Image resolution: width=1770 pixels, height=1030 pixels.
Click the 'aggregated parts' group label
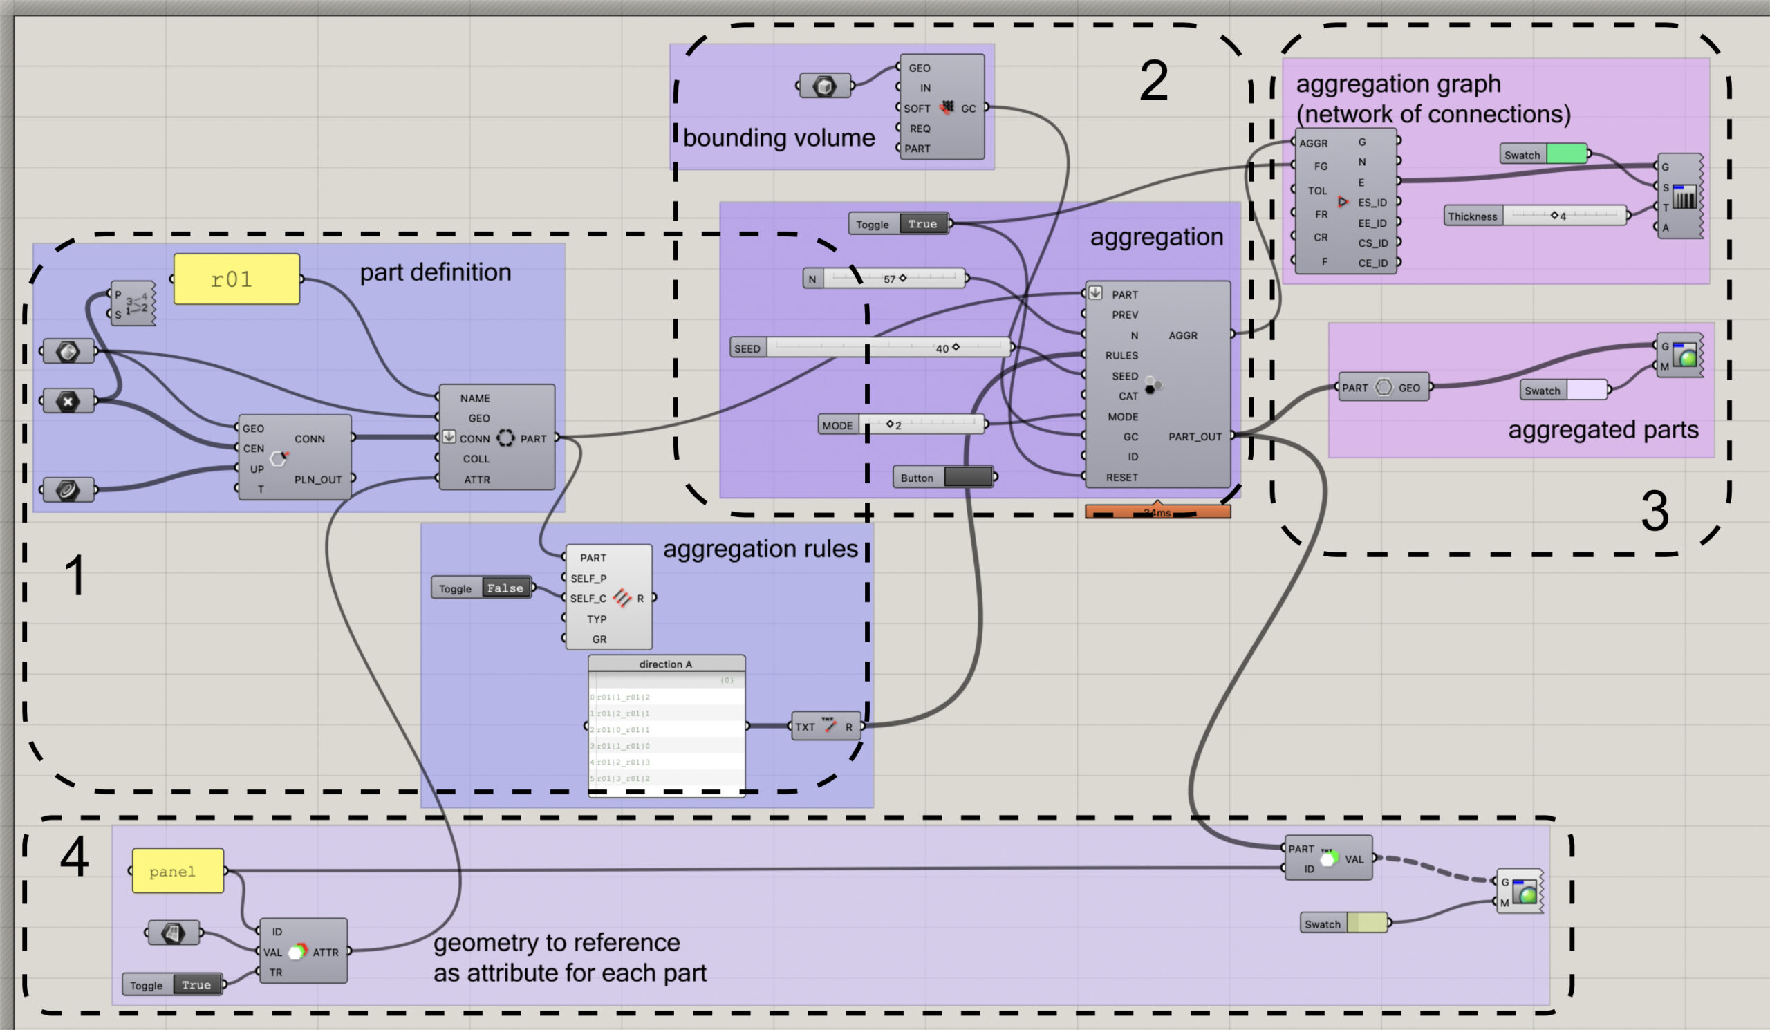coord(1603,430)
